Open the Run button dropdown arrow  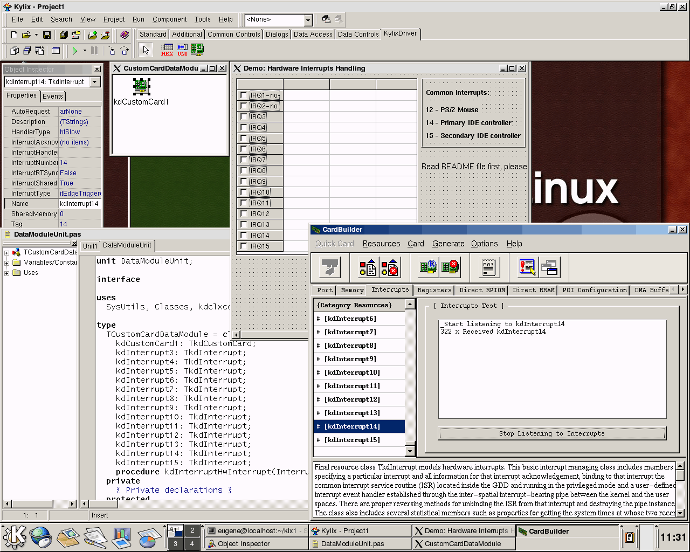(x=85, y=51)
